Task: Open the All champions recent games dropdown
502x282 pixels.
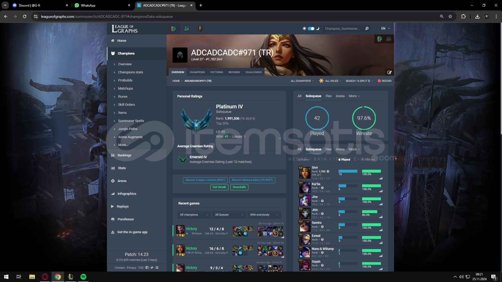Action: tap(194, 215)
